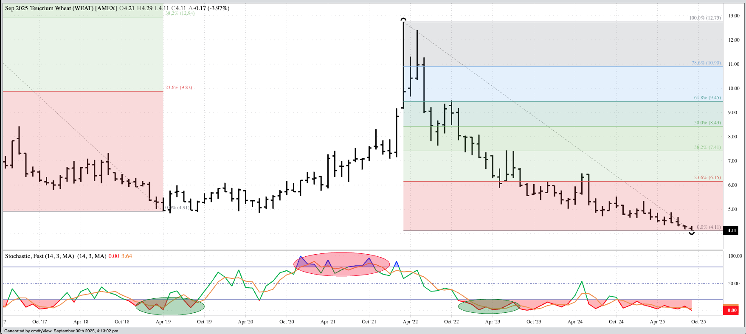Click the 50.0% (8.43) retracement label
746x334 pixels.
click(x=707, y=123)
